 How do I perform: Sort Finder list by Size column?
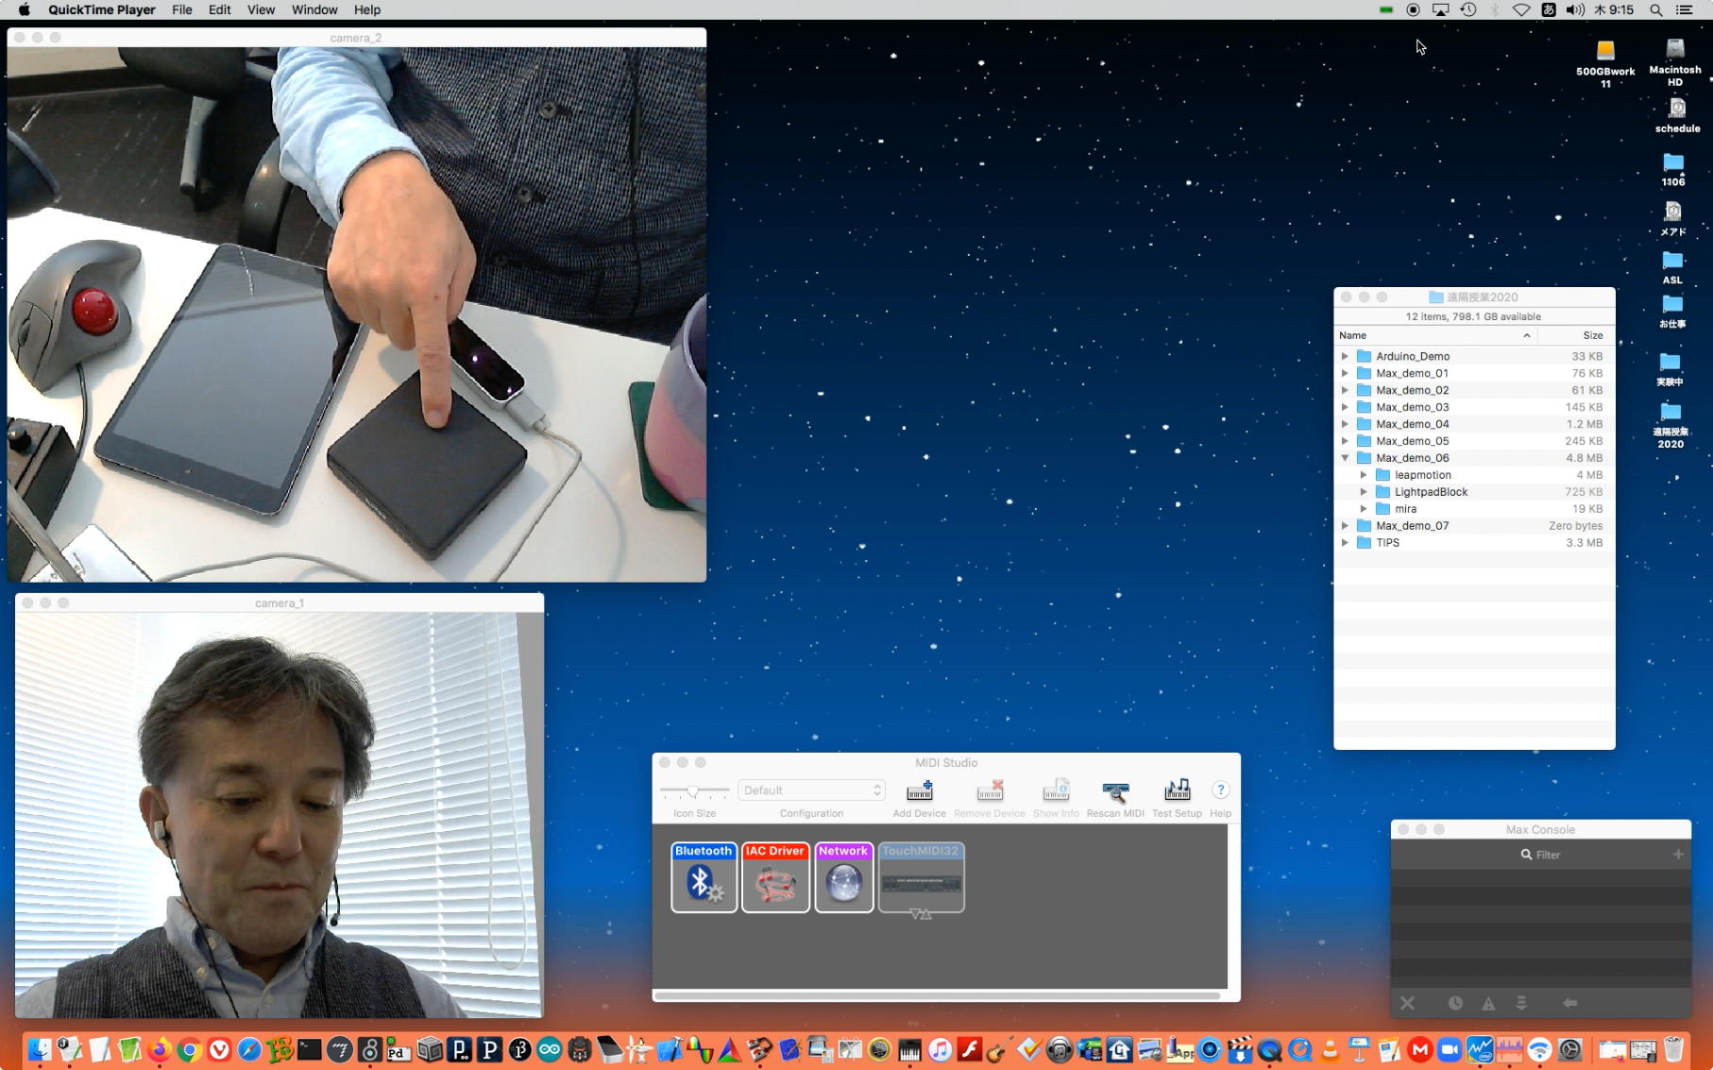click(x=1576, y=335)
